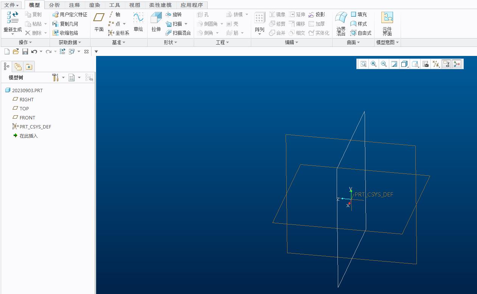Click the 用户定义特征 (User-Defined Feature) button
The image size is (477, 294).
point(70,14)
